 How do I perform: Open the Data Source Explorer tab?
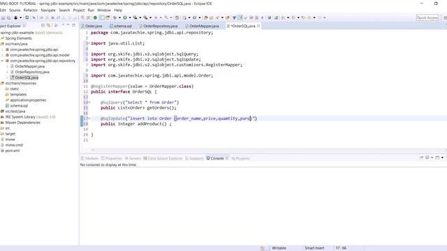point(163,158)
